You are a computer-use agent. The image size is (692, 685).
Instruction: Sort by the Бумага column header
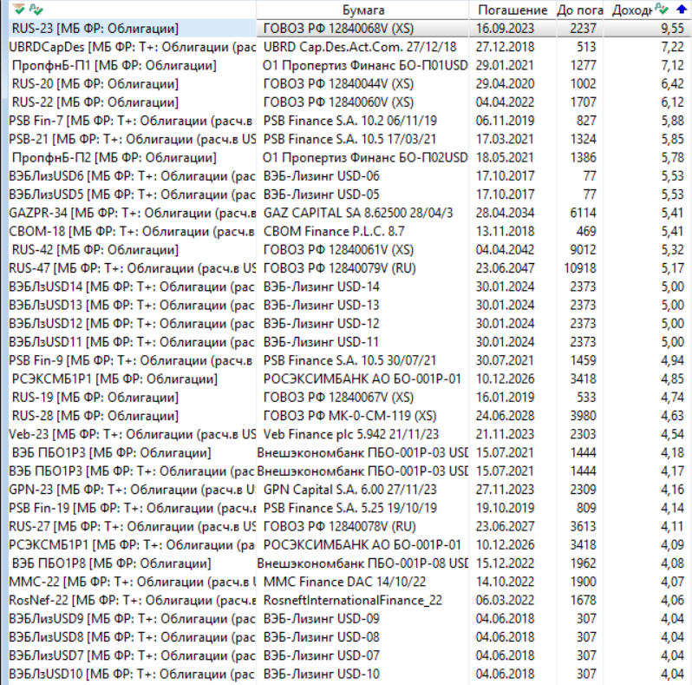pyautogui.click(x=365, y=10)
